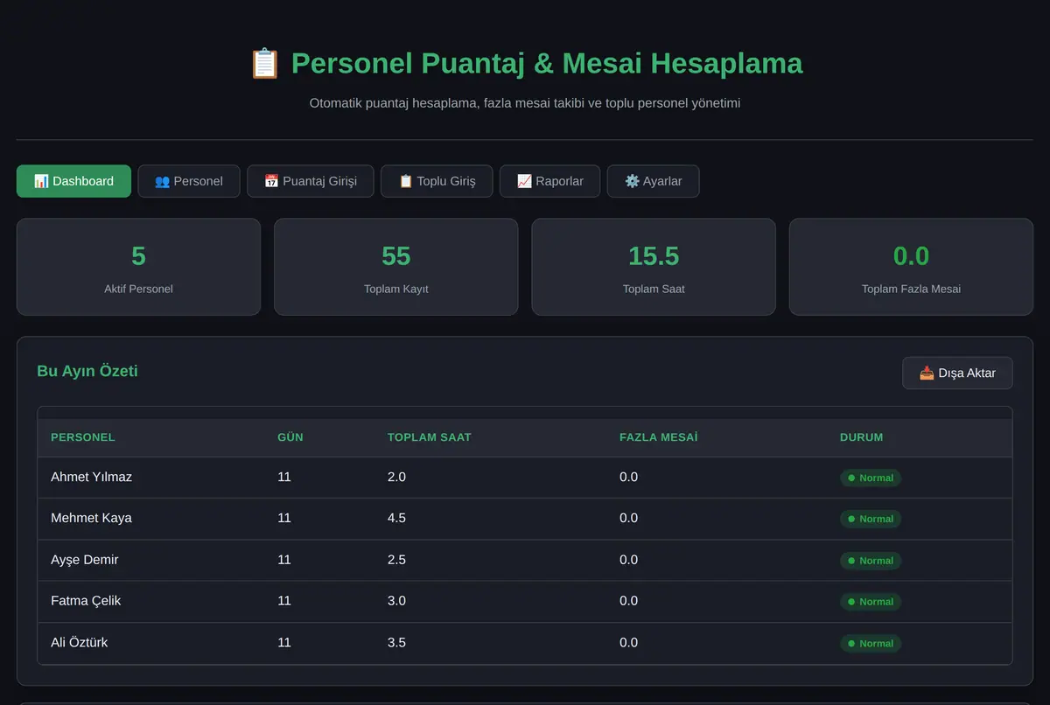This screenshot has height=705, width=1050.
Task: Click the Dışa Aktar export button
Action: [957, 373]
